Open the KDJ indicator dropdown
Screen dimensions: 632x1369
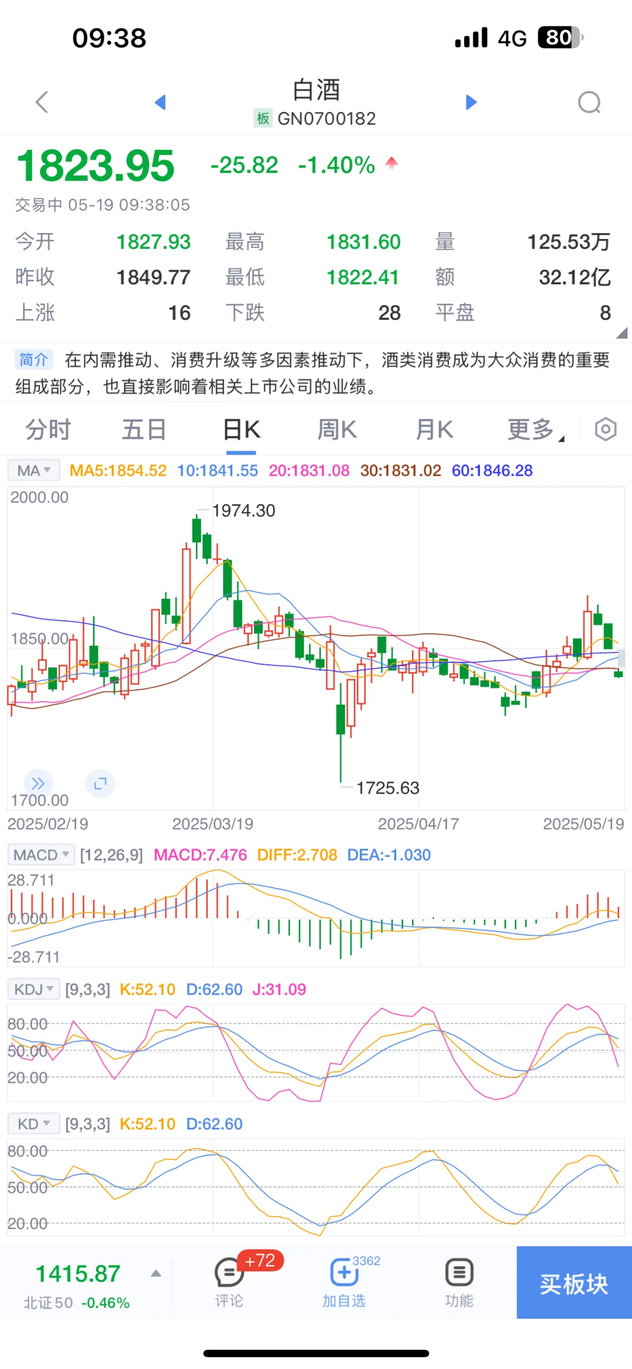[34, 989]
